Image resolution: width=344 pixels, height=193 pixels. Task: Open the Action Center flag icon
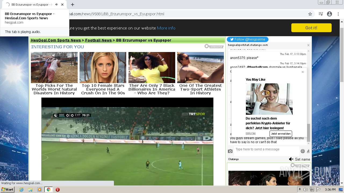[318, 190]
